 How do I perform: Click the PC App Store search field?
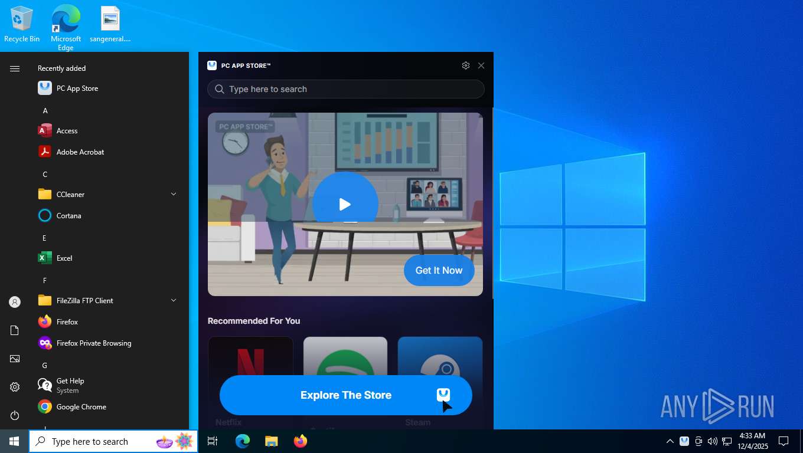tap(346, 89)
